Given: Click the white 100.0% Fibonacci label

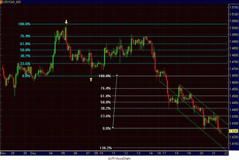Looking at the screenshot, I should click(x=104, y=76).
